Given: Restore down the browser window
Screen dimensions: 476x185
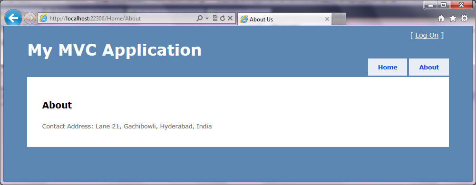Looking at the screenshot, I should coord(444,5).
